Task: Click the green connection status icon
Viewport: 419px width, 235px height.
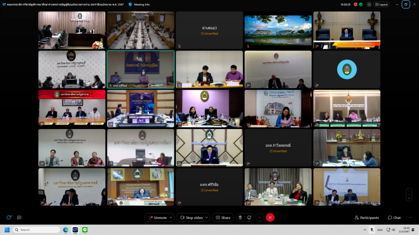Action: [362, 4]
